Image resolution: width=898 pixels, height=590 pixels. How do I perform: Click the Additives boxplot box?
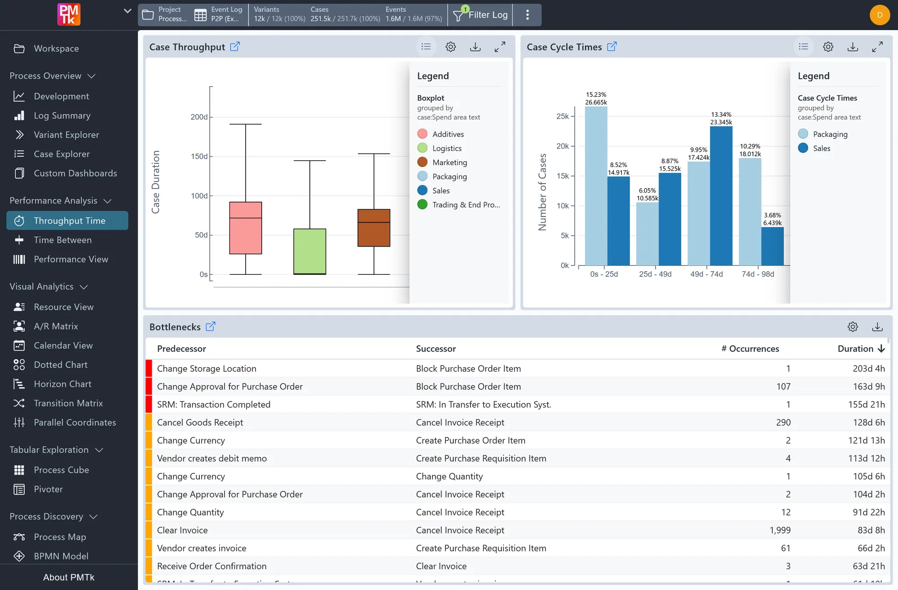pos(246,228)
